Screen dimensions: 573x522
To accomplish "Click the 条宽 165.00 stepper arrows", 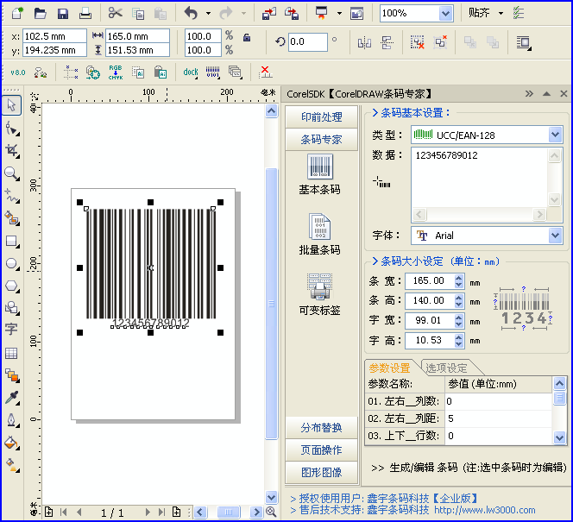I will 459,280.
